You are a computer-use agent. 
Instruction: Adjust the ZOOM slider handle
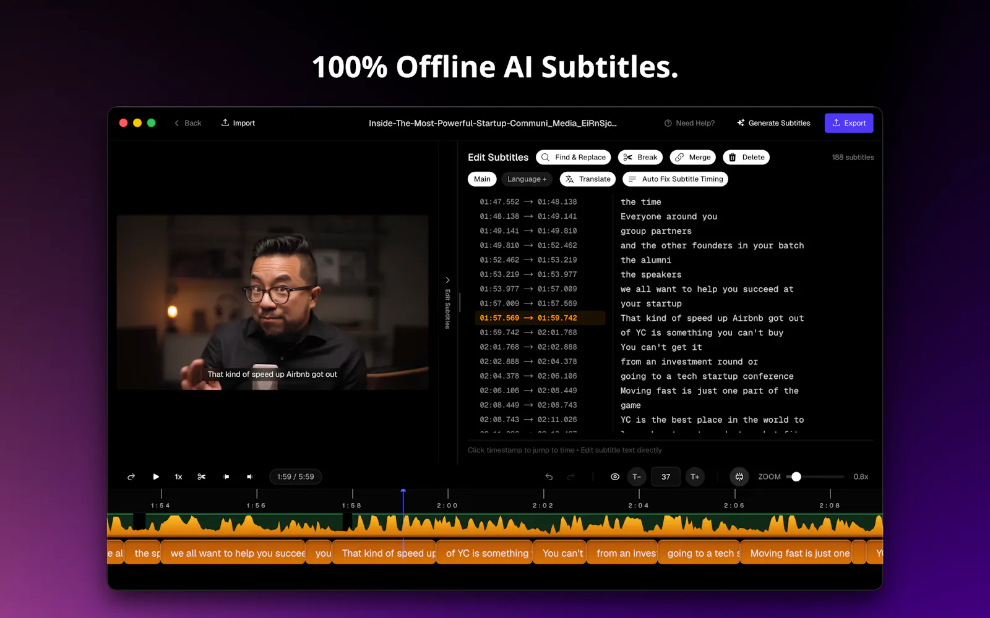click(796, 476)
